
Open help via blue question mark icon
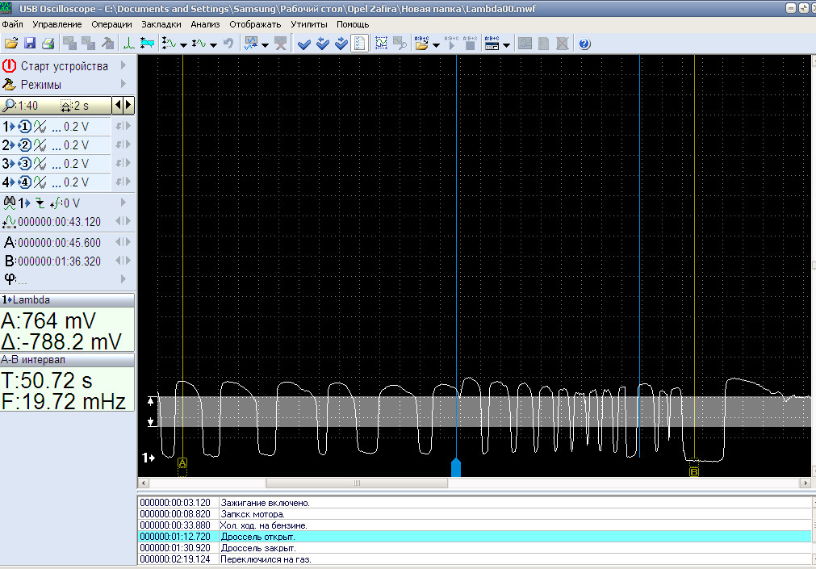coord(584,44)
